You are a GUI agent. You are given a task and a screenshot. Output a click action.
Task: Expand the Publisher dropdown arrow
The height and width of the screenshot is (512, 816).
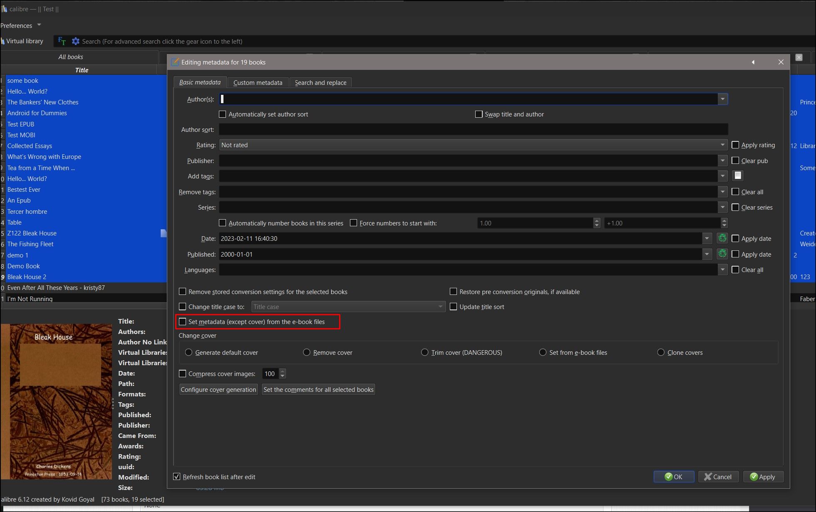click(x=722, y=161)
